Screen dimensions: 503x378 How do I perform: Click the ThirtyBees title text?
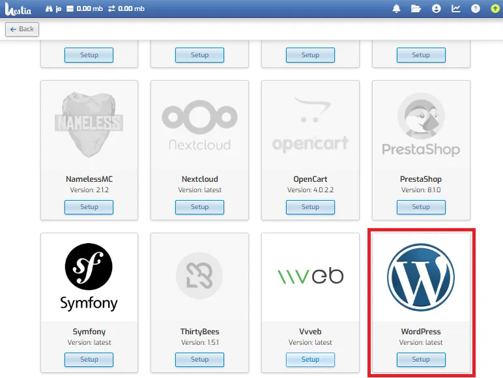pyautogui.click(x=199, y=332)
